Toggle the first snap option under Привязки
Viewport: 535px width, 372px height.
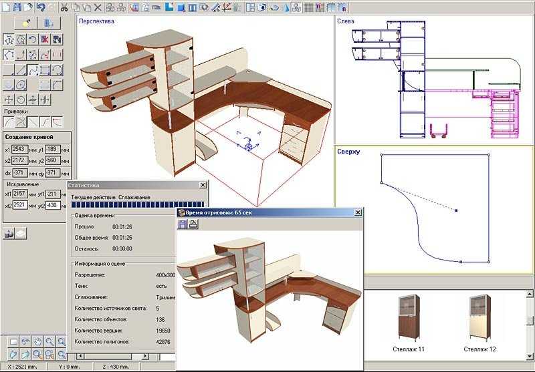[9, 122]
